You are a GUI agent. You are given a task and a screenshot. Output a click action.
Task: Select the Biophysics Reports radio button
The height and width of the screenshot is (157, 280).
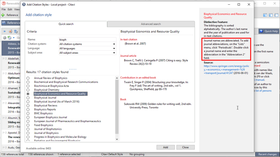pos(28,109)
